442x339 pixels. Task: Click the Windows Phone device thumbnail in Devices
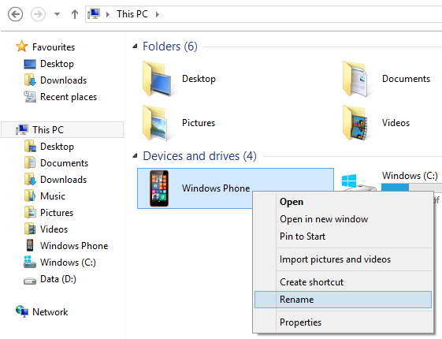pyautogui.click(x=159, y=188)
